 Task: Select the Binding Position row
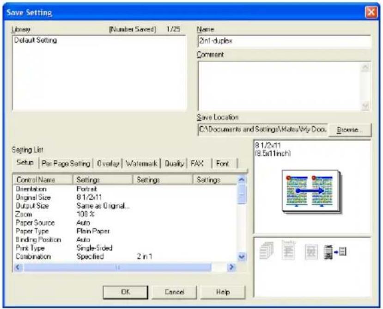point(125,240)
